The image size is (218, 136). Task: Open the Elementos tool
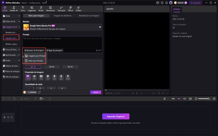click(x=50, y=9)
